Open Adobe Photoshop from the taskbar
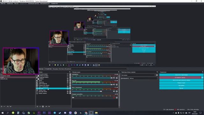204x115 pixels. [44, 113]
